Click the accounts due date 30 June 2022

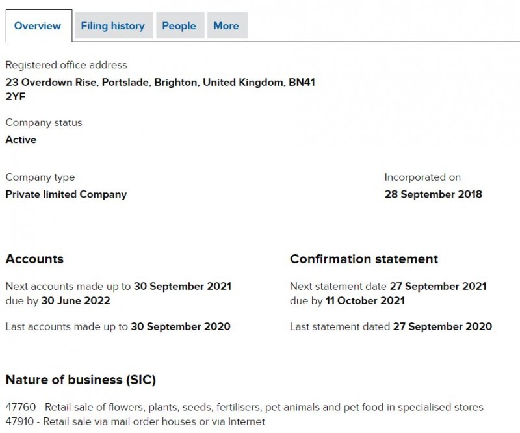pyautogui.click(x=75, y=300)
